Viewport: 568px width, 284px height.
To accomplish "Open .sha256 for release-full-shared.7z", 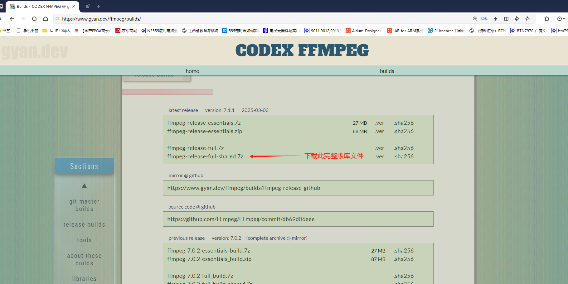I will point(404,156).
